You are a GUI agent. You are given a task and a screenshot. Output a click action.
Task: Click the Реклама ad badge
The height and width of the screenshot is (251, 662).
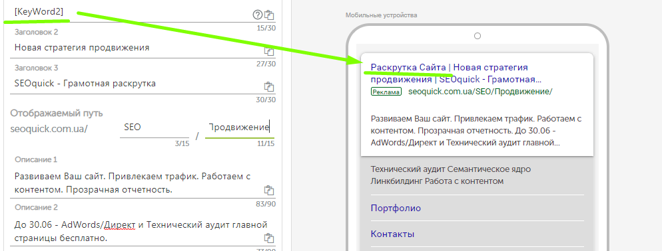click(386, 92)
